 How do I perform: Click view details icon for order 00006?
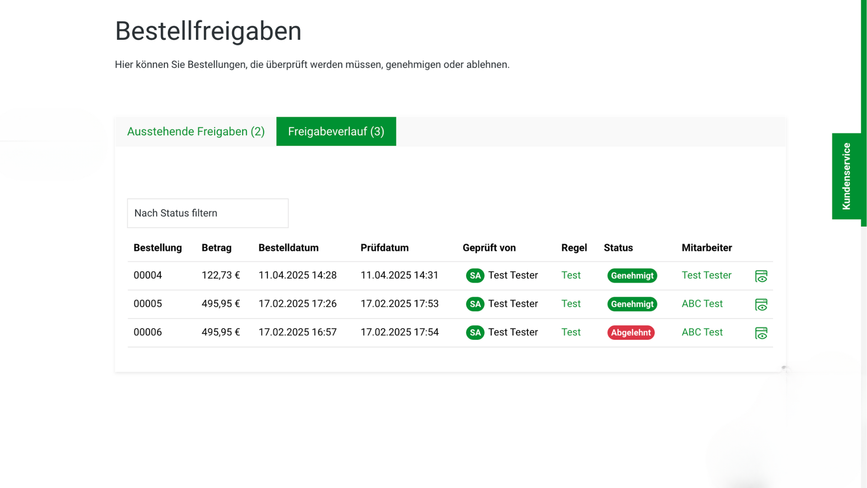[761, 333]
